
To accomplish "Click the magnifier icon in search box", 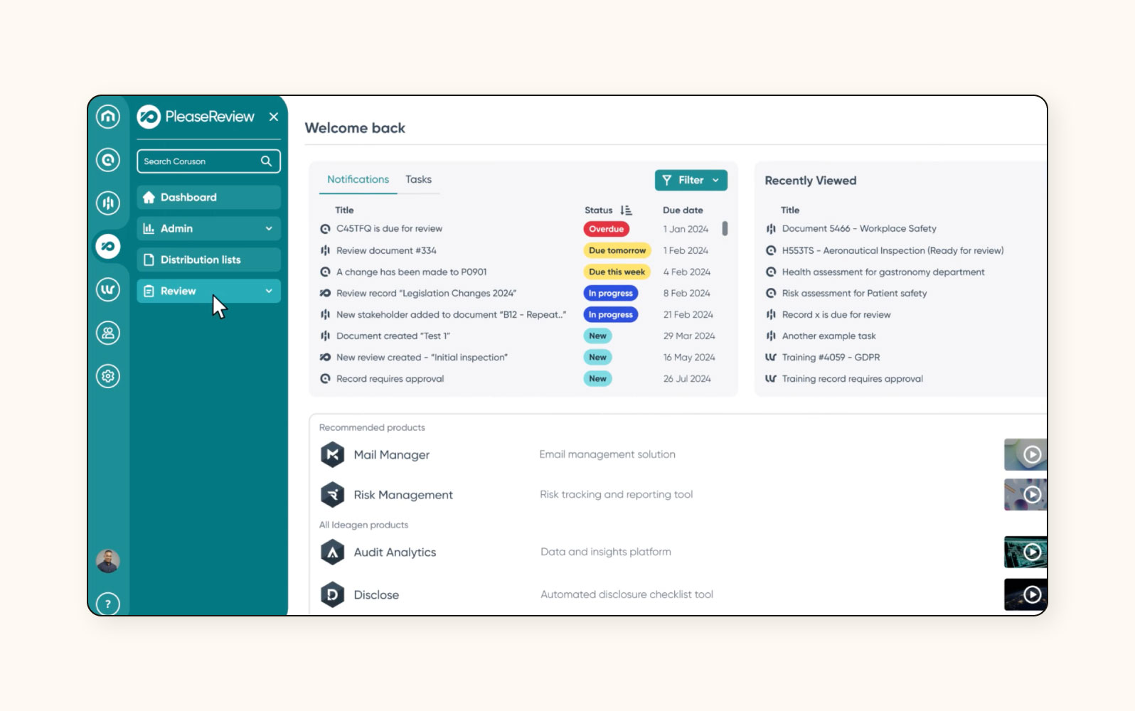I will pos(266,161).
